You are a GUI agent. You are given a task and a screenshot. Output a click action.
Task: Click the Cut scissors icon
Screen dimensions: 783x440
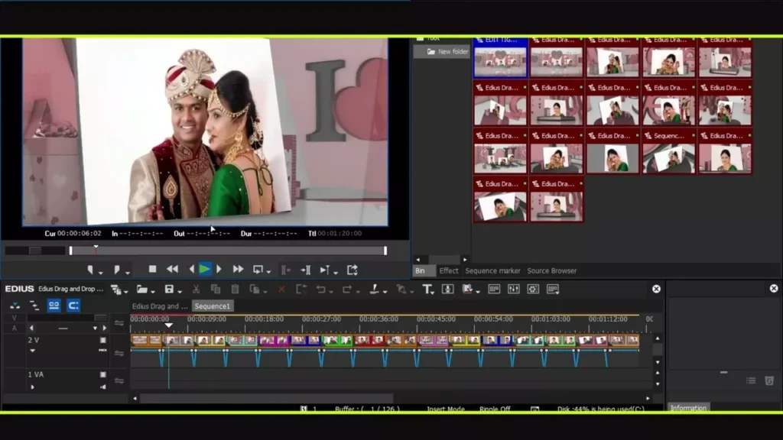tap(197, 290)
